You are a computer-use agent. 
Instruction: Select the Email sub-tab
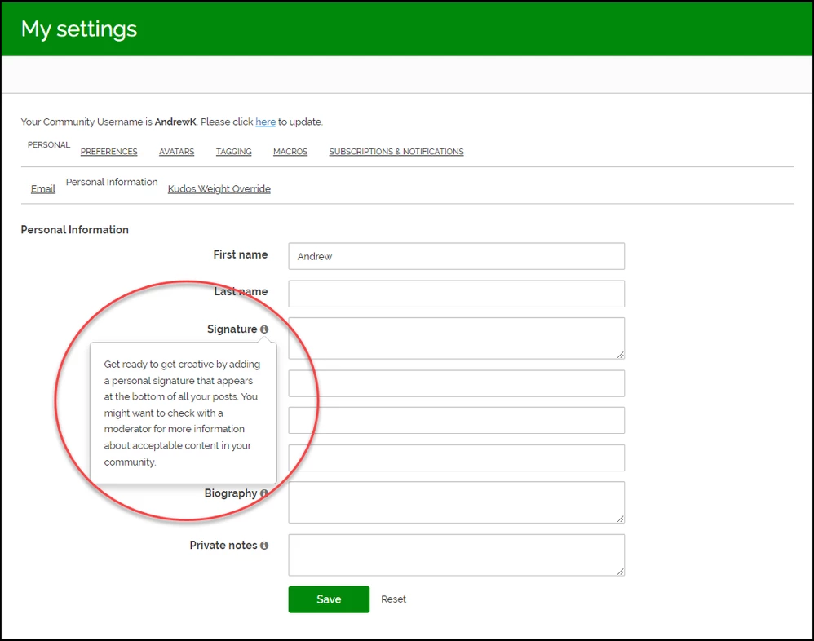coord(43,189)
